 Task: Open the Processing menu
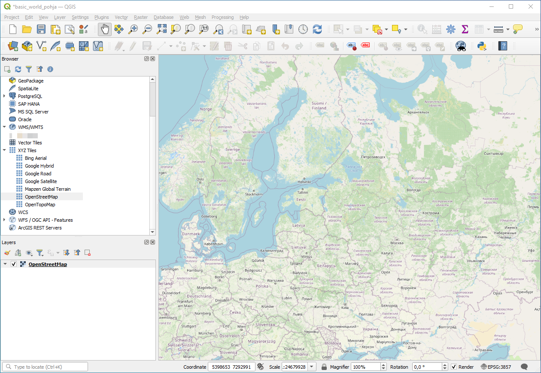222,17
